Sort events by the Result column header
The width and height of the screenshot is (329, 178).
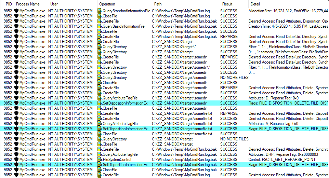pyautogui.click(x=227, y=4)
